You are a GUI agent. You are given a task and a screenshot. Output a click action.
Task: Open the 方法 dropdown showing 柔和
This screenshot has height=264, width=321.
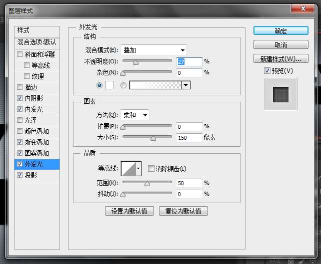[x=135, y=115]
